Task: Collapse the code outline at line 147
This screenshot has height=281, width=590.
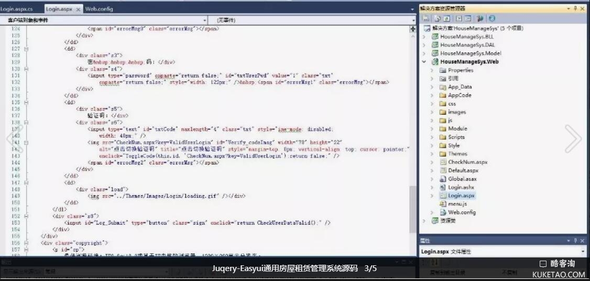Action: 26,183
